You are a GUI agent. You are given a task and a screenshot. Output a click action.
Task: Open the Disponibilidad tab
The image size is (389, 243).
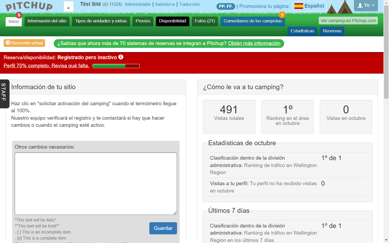[173, 21]
